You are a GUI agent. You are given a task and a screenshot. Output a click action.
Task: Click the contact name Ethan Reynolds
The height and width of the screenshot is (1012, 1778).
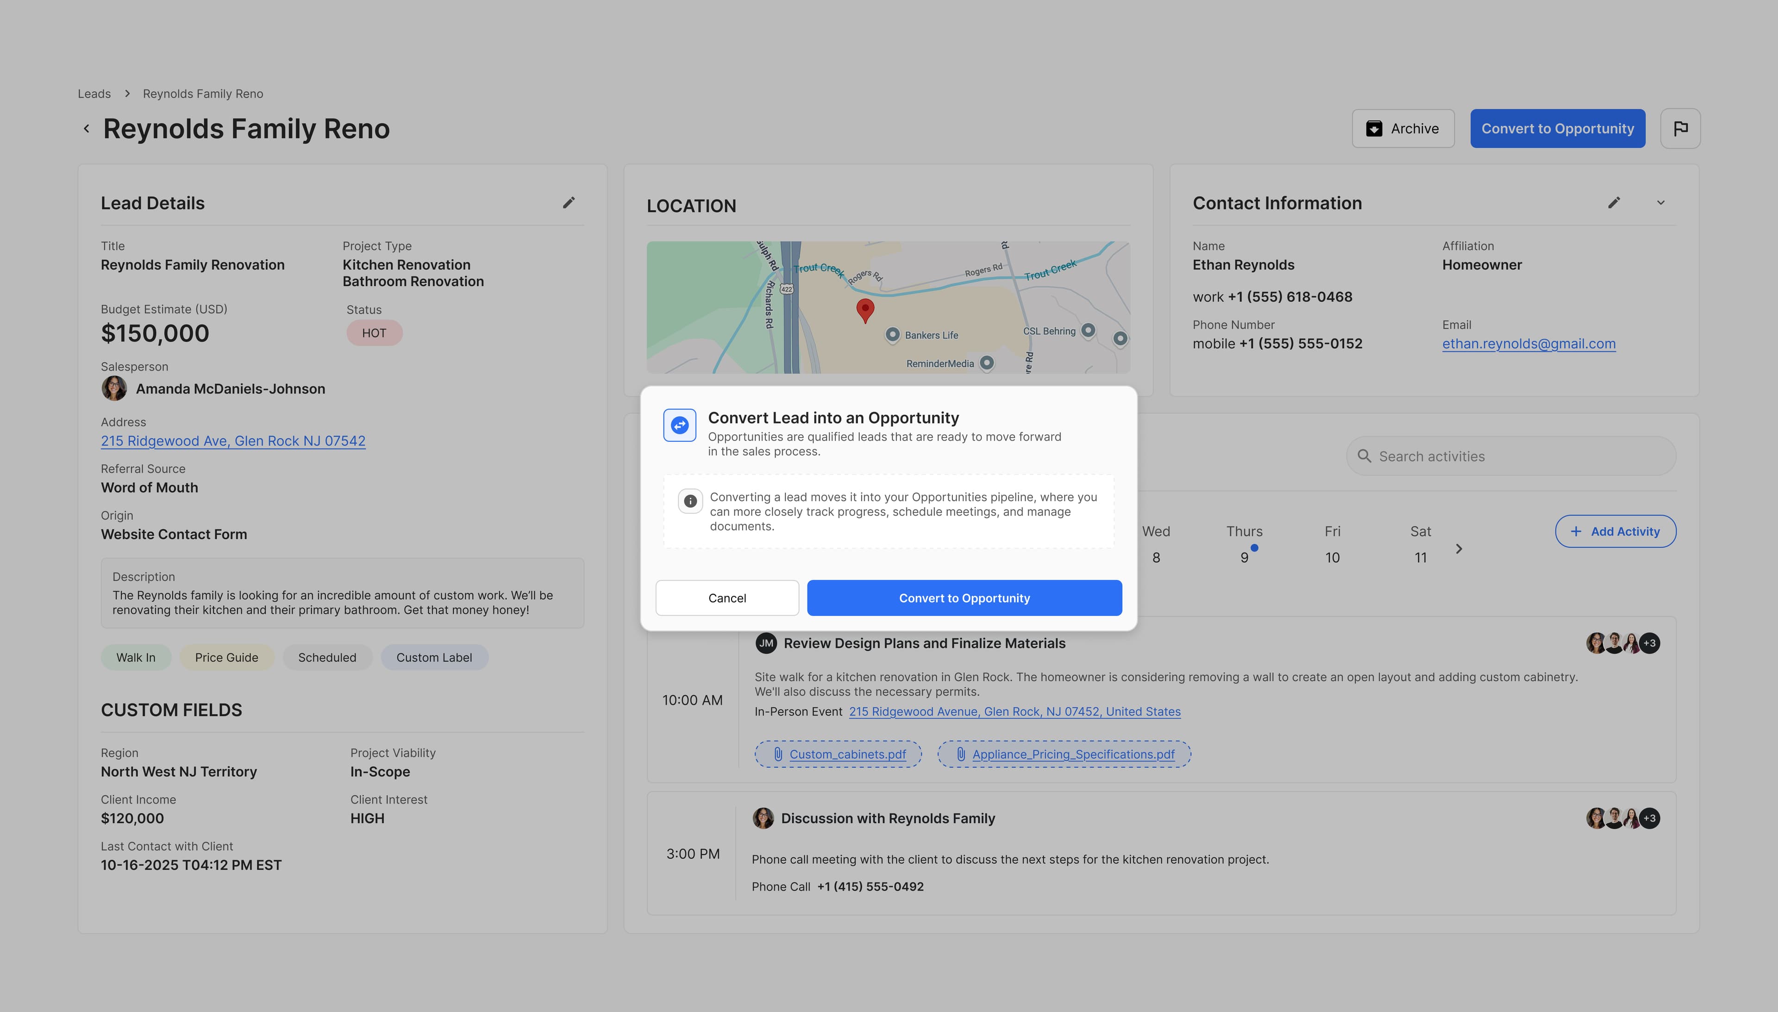pyautogui.click(x=1243, y=265)
